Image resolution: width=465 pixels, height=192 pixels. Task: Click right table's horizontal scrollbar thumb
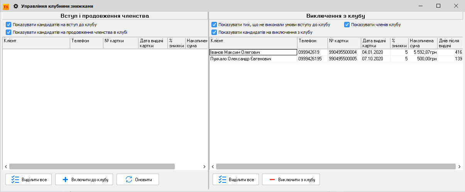tap(335, 167)
